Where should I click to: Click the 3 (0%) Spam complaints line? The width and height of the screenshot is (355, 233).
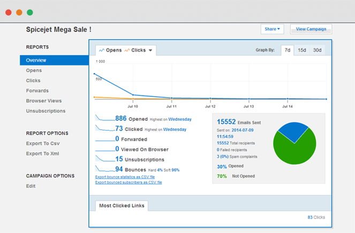pyautogui.click(x=237, y=157)
